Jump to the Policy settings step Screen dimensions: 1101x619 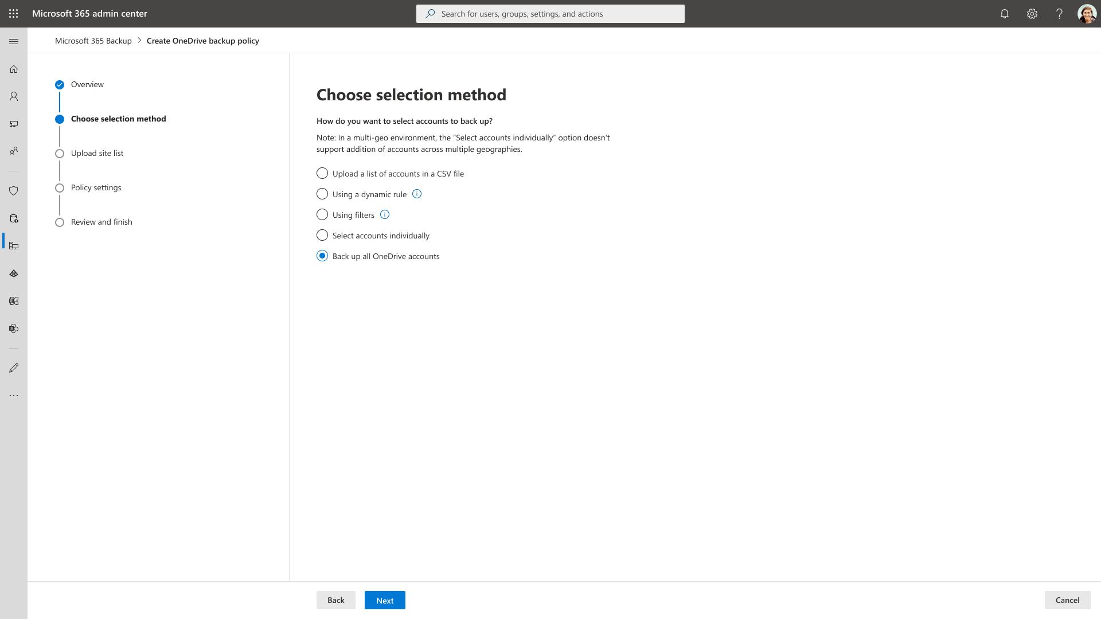tap(88, 187)
